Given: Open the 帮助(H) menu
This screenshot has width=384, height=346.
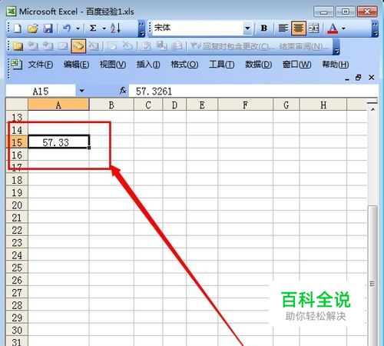Looking at the screenshot, I should tap(336, 65).
